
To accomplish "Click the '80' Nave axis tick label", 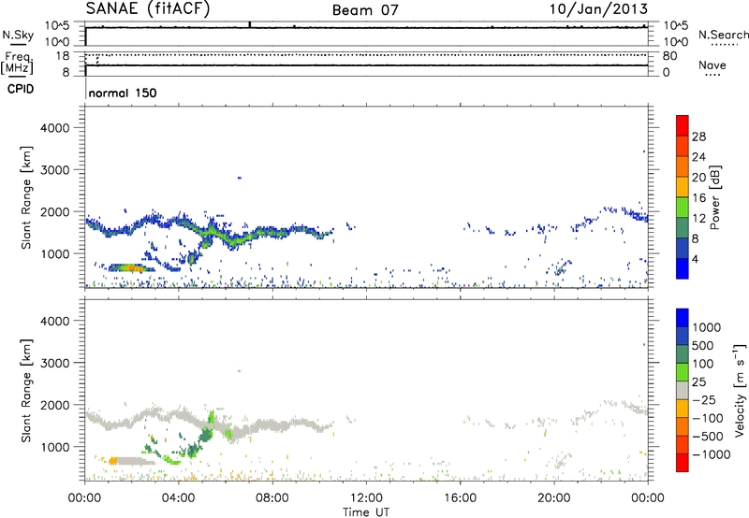I will click(x=670, y=56).
